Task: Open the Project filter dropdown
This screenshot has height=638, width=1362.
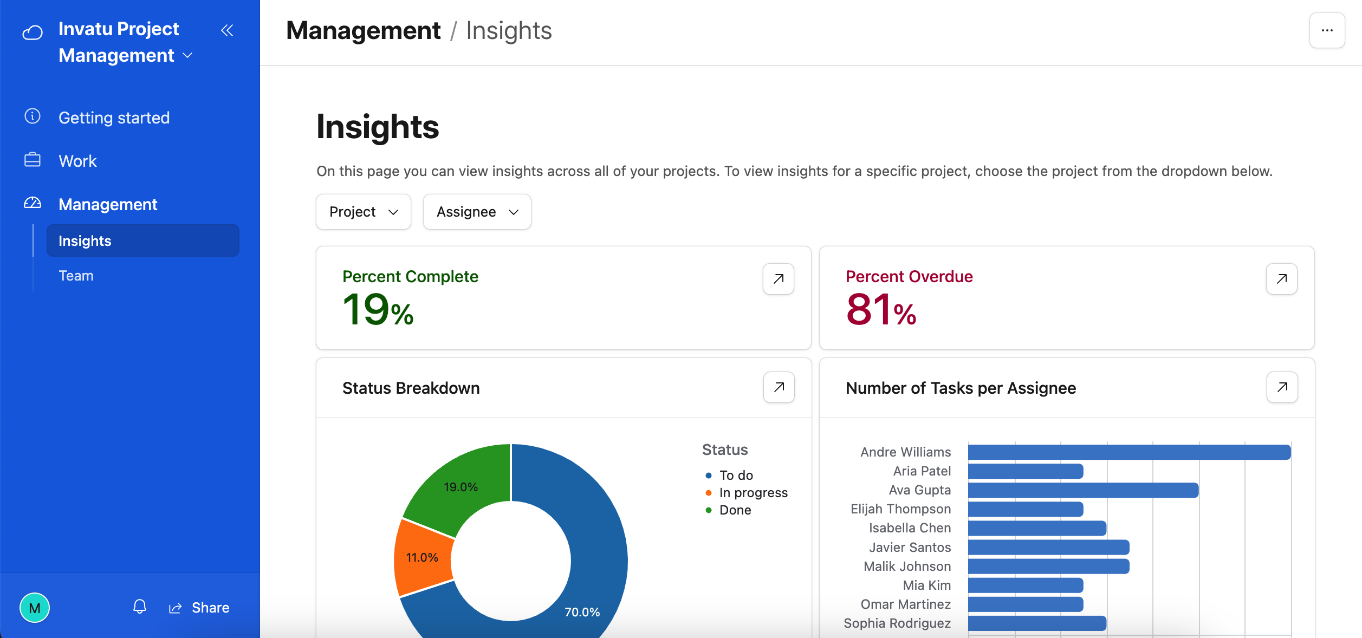Action: (x=364, y=212)
